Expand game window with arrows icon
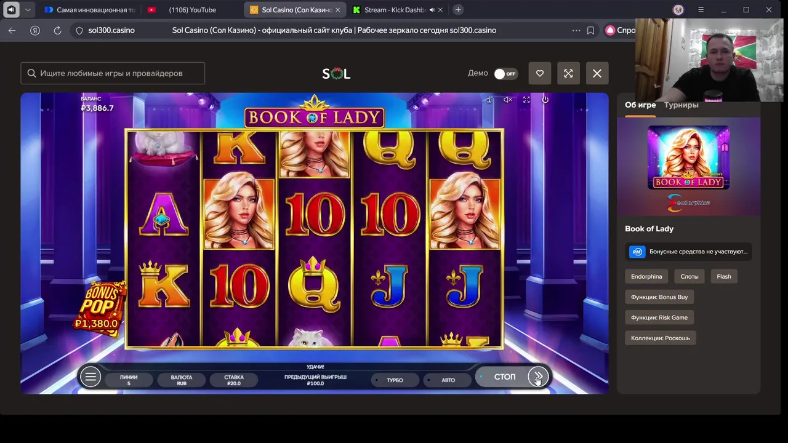788x443 pixels. coord(568,73)
